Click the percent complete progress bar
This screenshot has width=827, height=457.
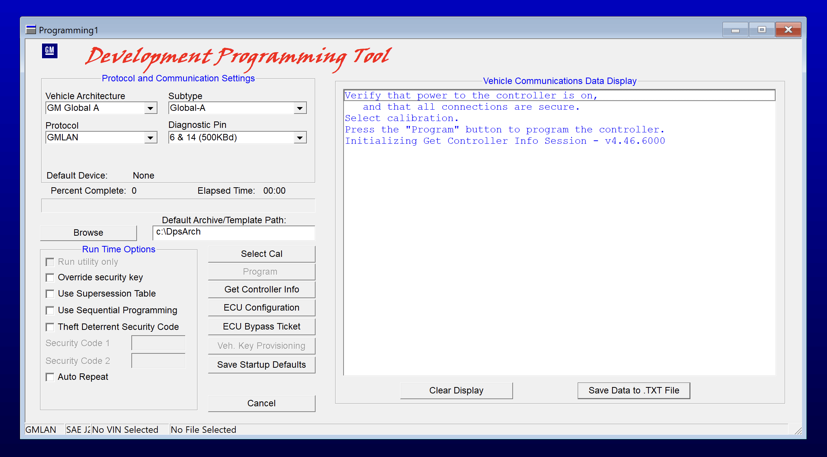(178, 205)
